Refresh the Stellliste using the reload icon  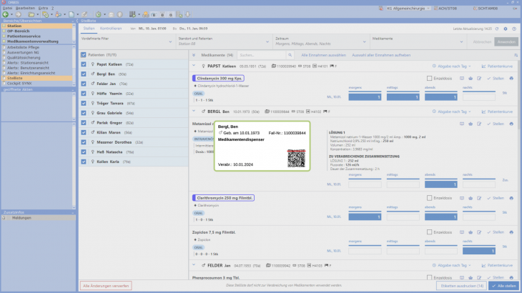497,29
